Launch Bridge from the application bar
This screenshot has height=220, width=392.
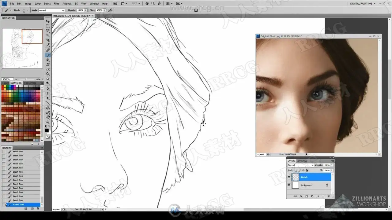[x=115, y=3]
